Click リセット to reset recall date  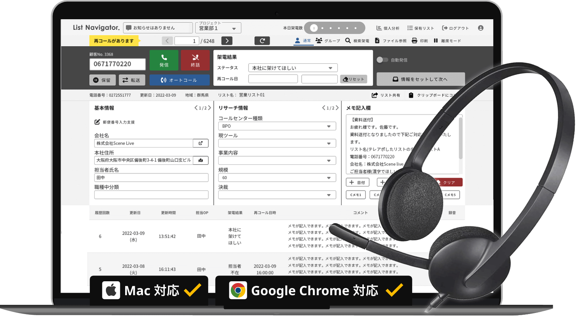coord(353,79)
